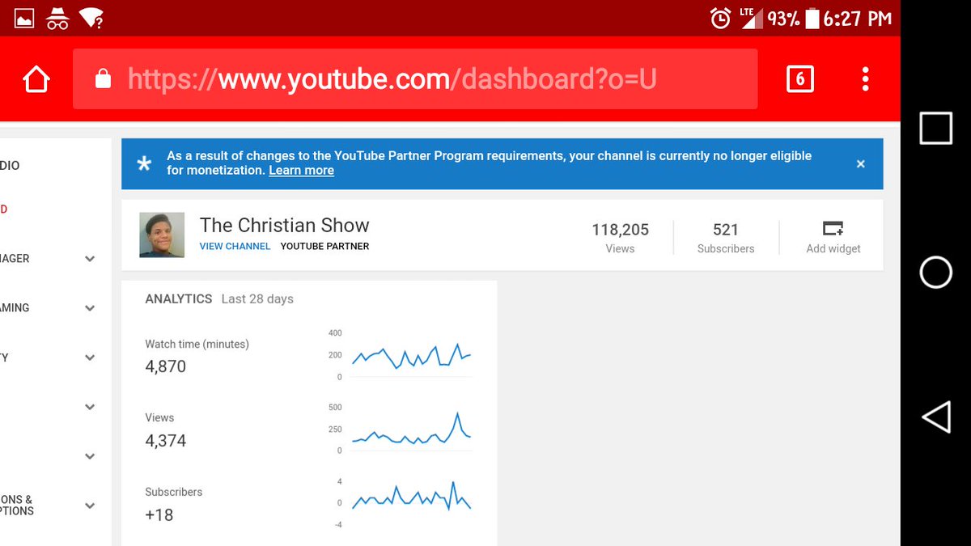Click the Add widget icon
This screenshot has width=971, height=546.
click(833, 229)
